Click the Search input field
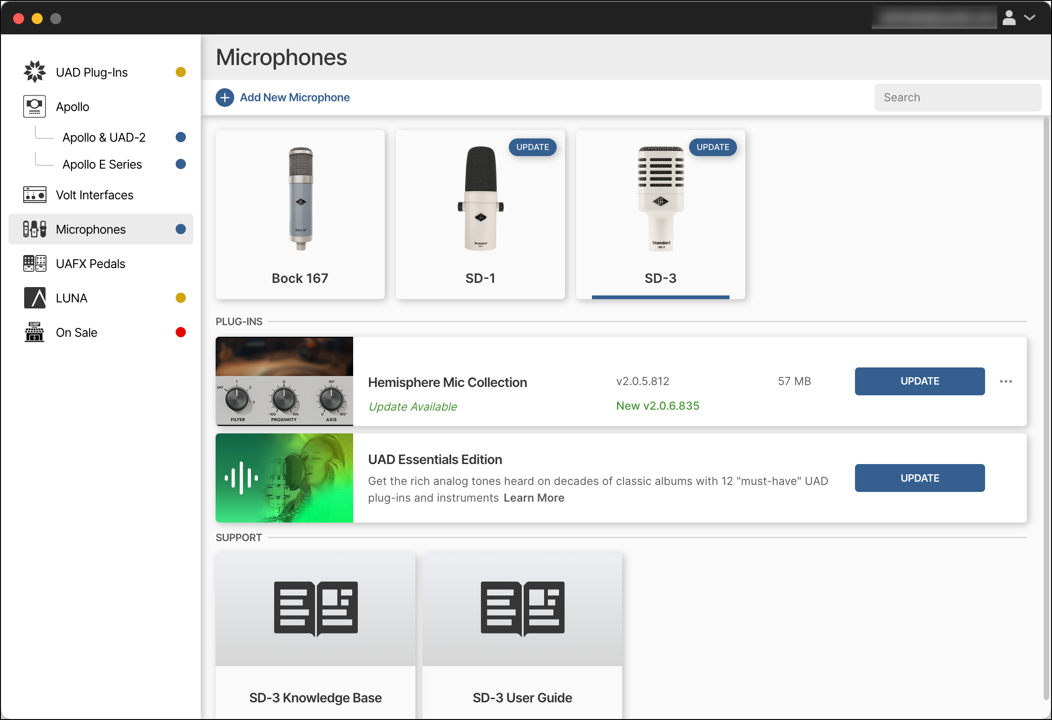The height and width of the screenshot is (720, 1052). 957,97
